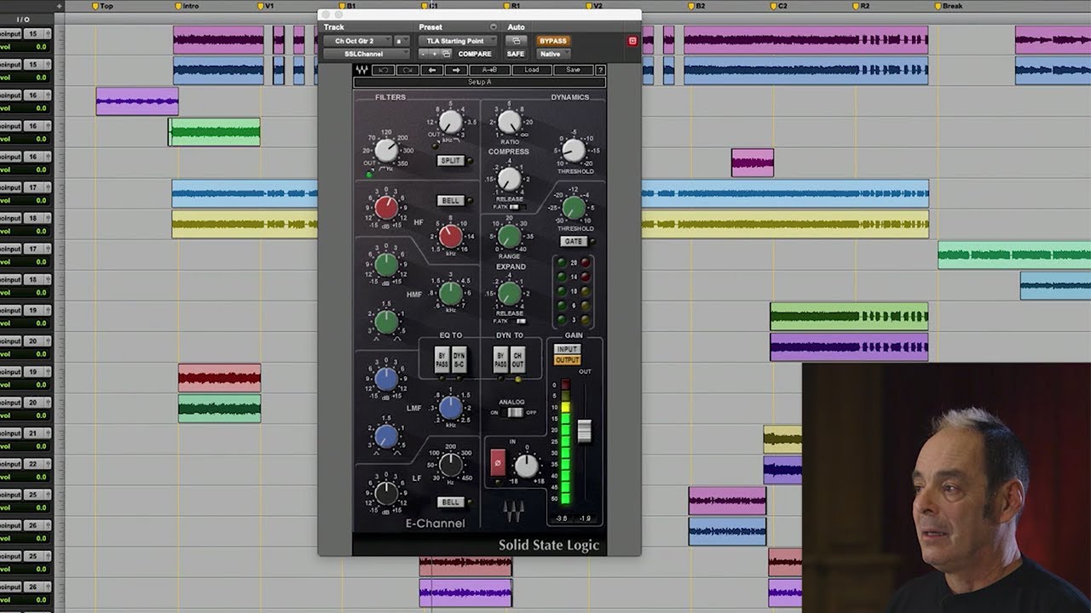
Task: Toggle the filters SPLIT switch
Action: click(450, 160)
